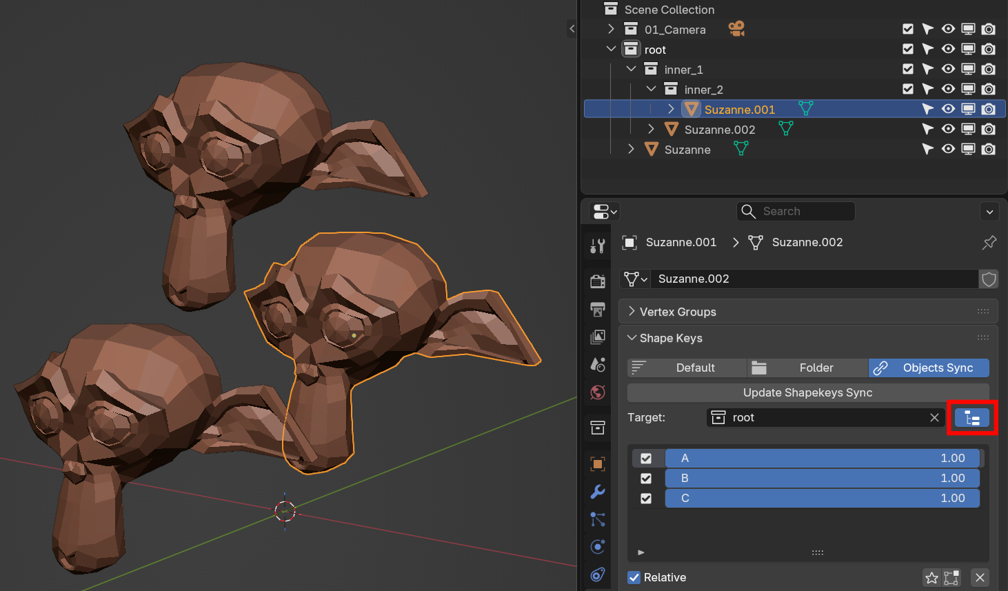Image resolution: width=1008 pixels, height=591 pixels.
Task: Click Update Shapekeys Sync button
Action: pos(807,393)
